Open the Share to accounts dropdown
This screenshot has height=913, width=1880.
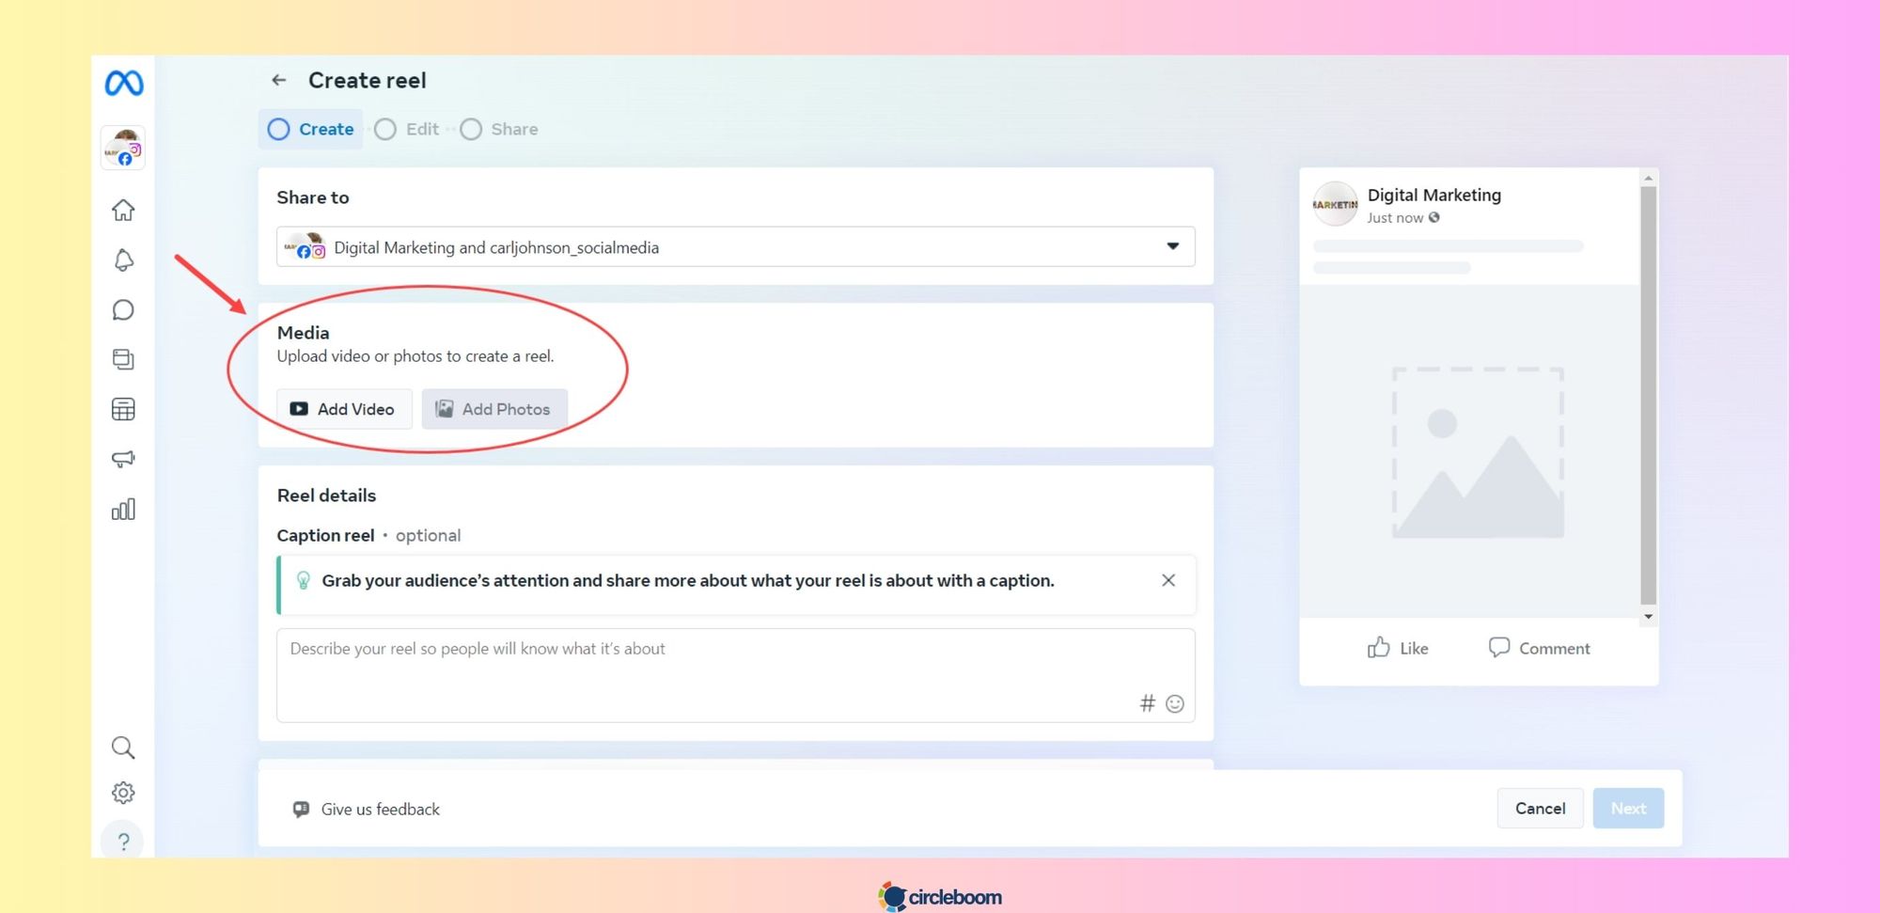(1172, 246)
